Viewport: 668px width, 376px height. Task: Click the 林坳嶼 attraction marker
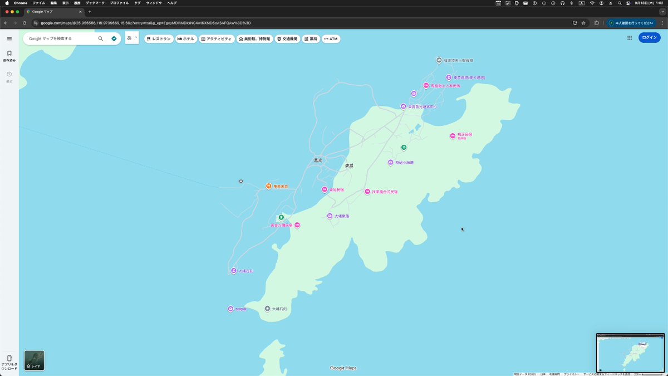(x=230, y=309)
